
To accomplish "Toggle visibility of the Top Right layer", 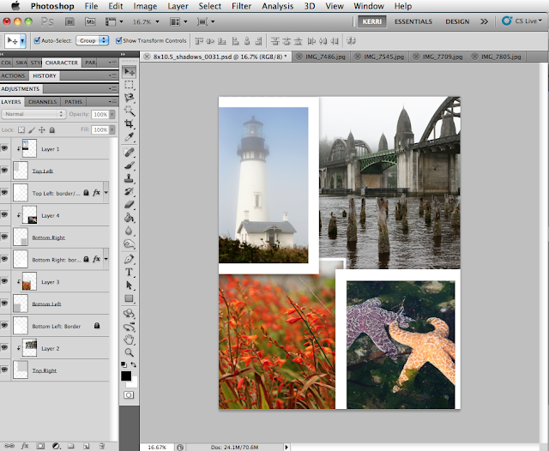I will [6, 370].
